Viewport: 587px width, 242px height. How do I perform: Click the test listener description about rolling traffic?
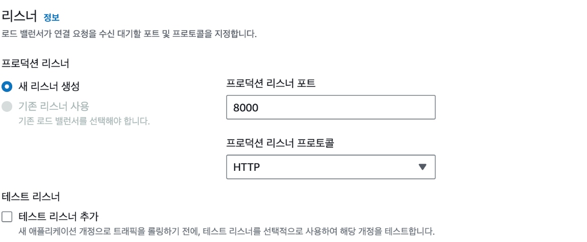click(226, 231)
